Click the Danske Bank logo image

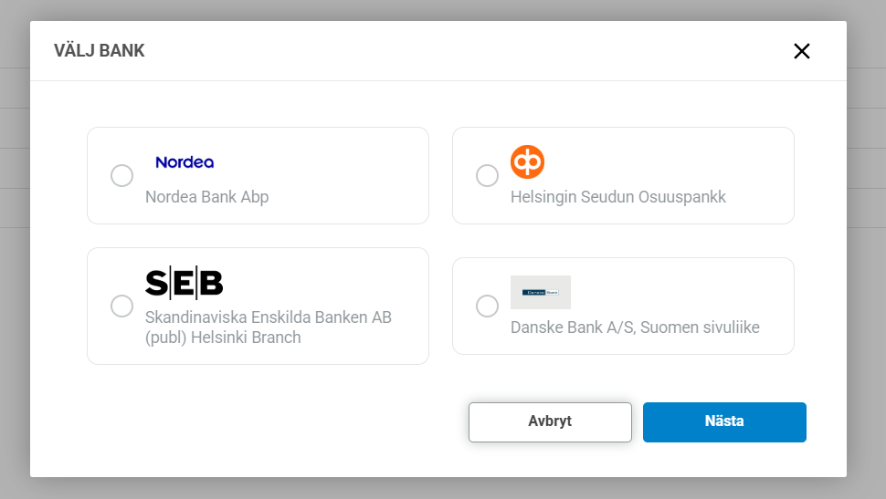541,292
